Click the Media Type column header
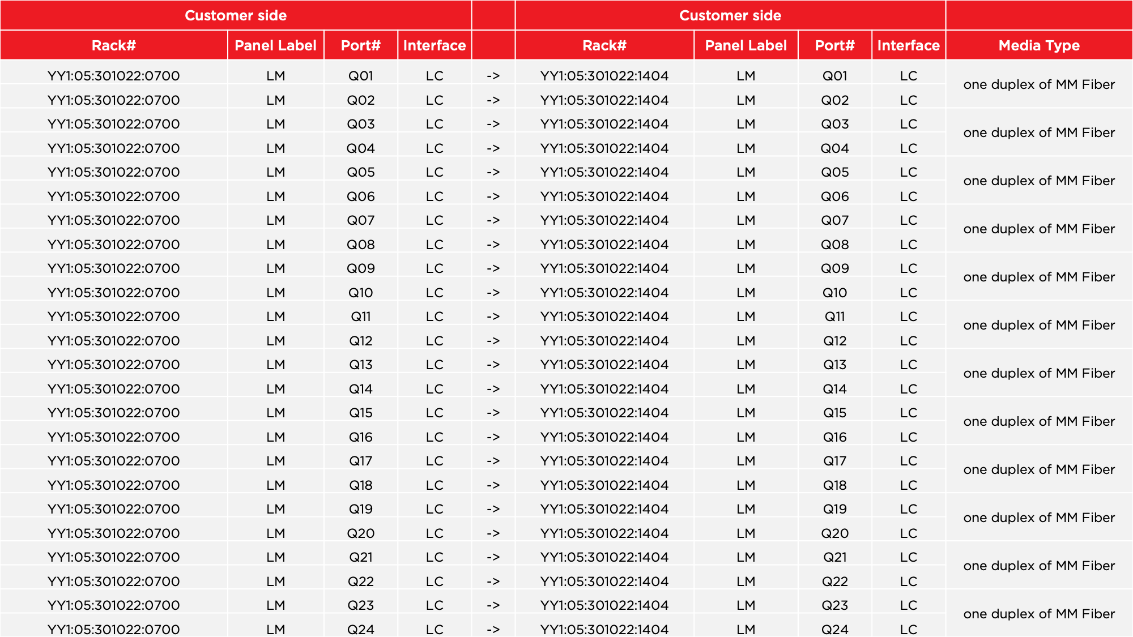Screen dimensions: 1133x637 coord(1039,45)
